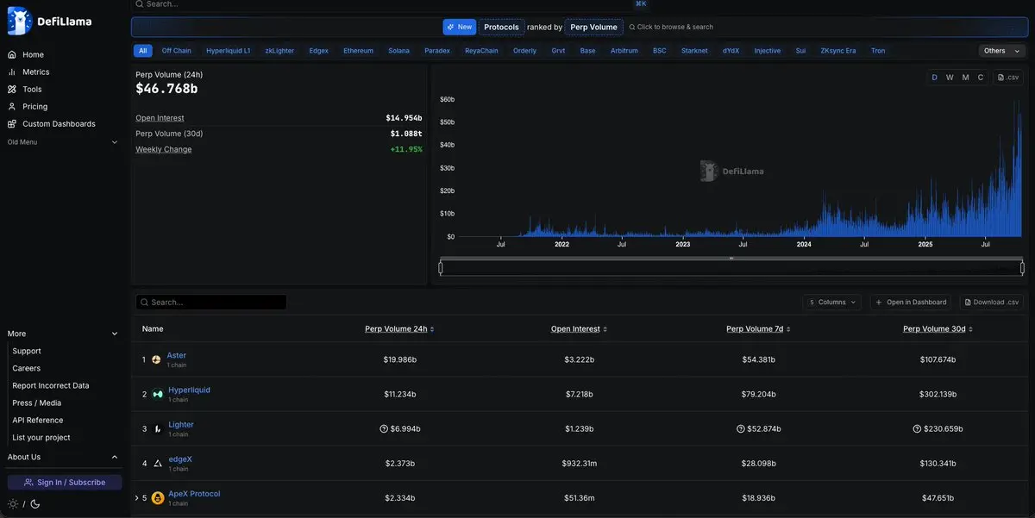
Task: Filter by Hyperliquid L1 chain
Action: coord(229,51)
